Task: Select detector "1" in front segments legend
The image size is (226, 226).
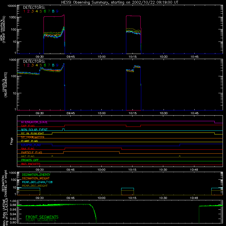Action: [x=24, y=11]
